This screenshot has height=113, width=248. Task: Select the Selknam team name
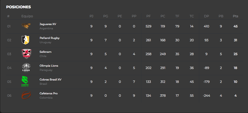point(45,52)
